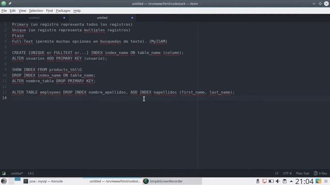Click modified dot on active untitled tab
The width and height of the screenshot is (330, 185).
132,18
